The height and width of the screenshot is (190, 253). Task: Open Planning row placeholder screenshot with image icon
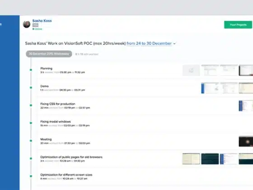(191, 70)
